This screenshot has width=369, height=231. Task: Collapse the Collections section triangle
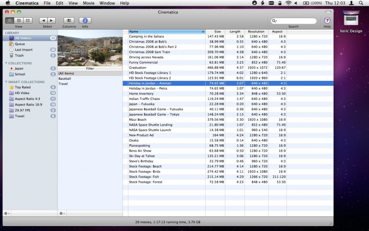click(6, 63)
